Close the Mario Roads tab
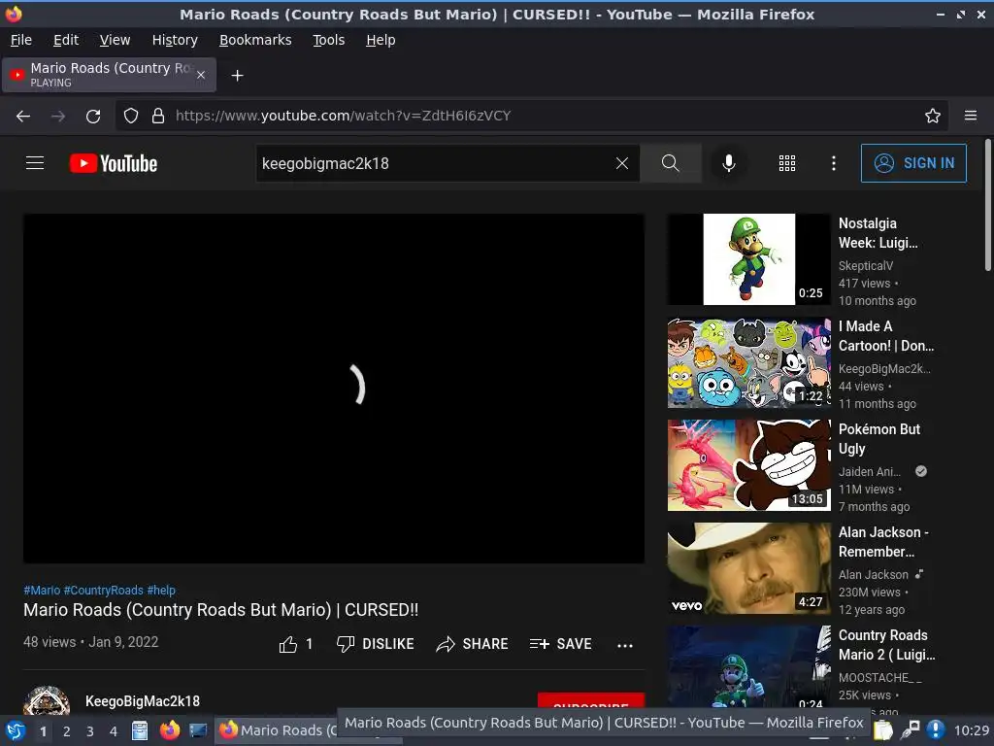Image resolution: width=994 pixels, height=746 pixels. [x=201, y=75]
